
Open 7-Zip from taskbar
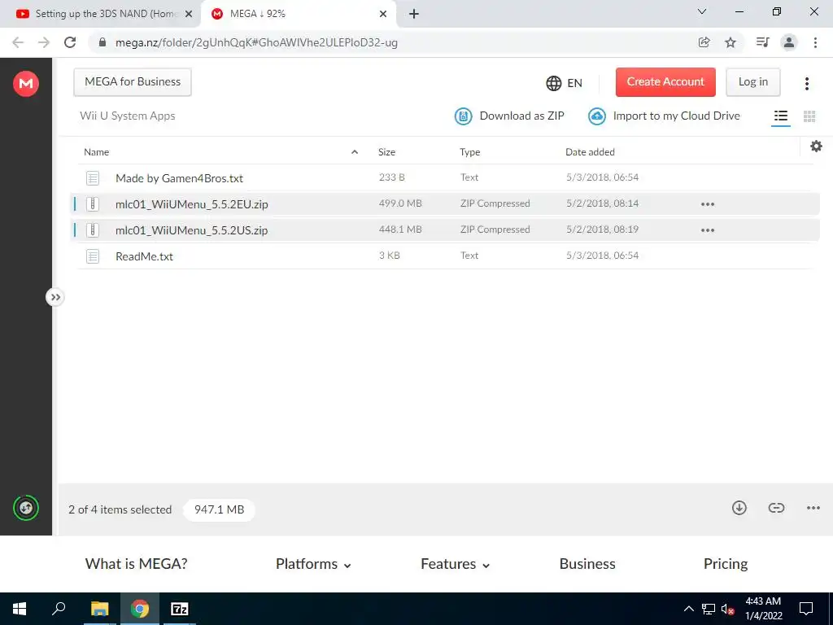pyautogui.click(x=180, y=609)
